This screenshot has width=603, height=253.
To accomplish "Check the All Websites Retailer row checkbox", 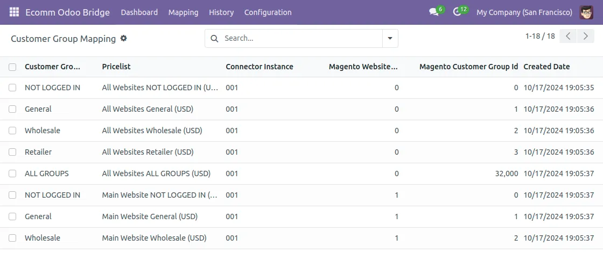I will tap(12, 152).
